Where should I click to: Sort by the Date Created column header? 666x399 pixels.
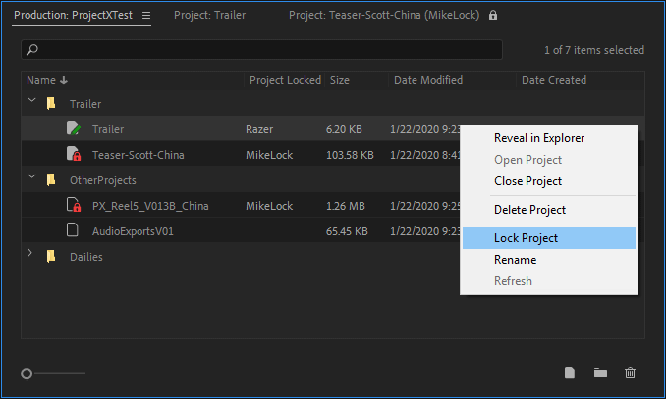pyautogui.click(x=554, y=80)
